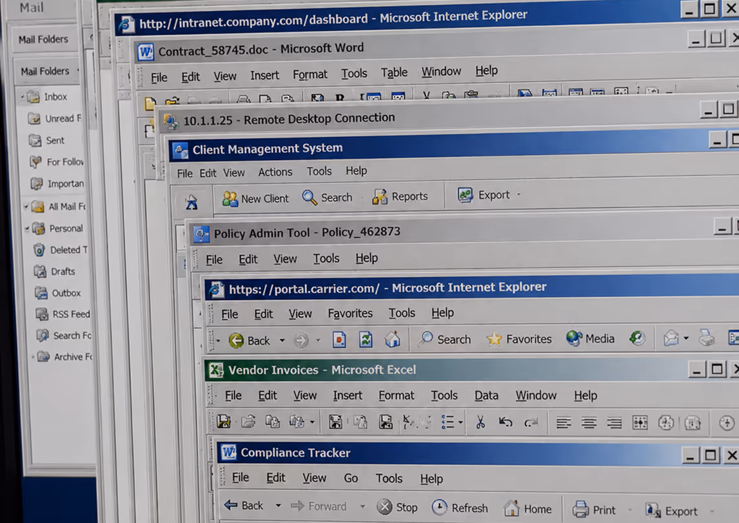
Task: Click Stop page icon in portal browser
Action: (x=339, y=340)
